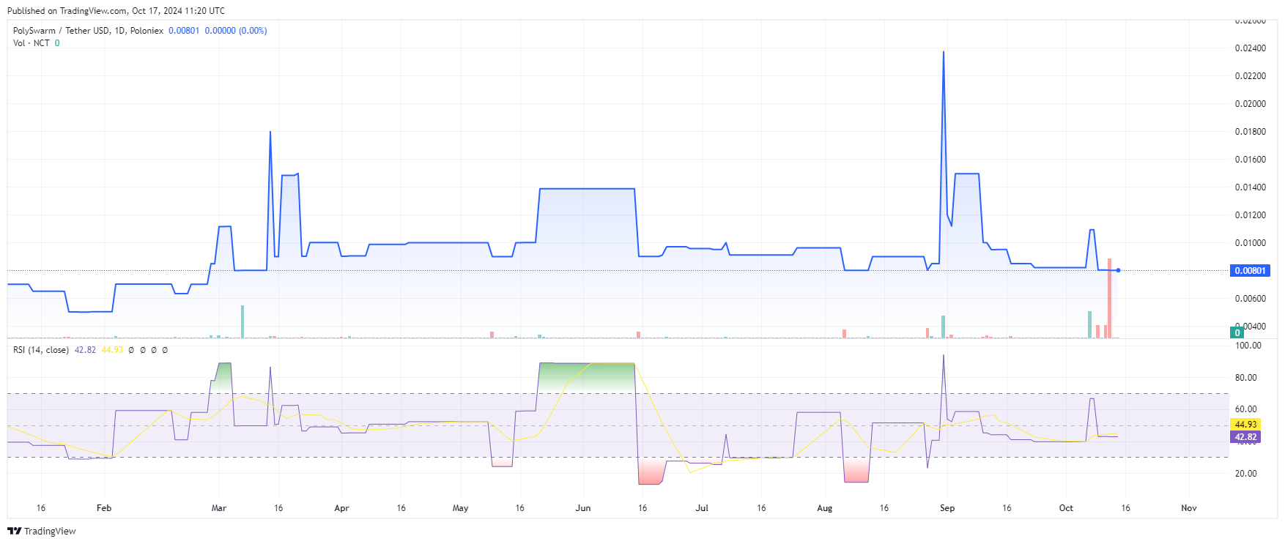
Task: Click the Sep label on time axis
Action: coord(947,508)
